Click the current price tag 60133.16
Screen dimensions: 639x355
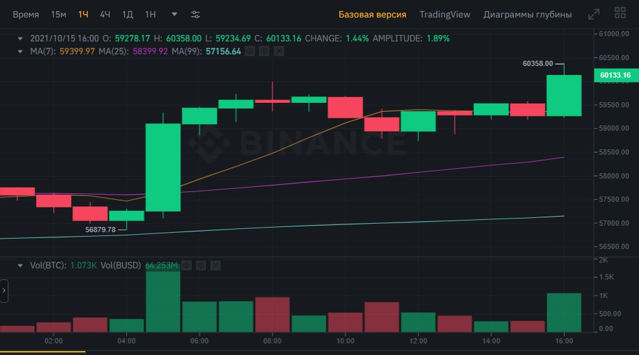point(616,75)
